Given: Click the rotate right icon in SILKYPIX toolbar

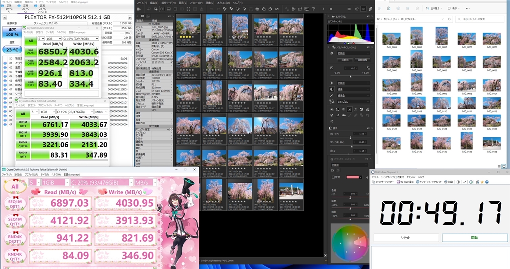Looking at the screenshot, I should click(270, 9).
